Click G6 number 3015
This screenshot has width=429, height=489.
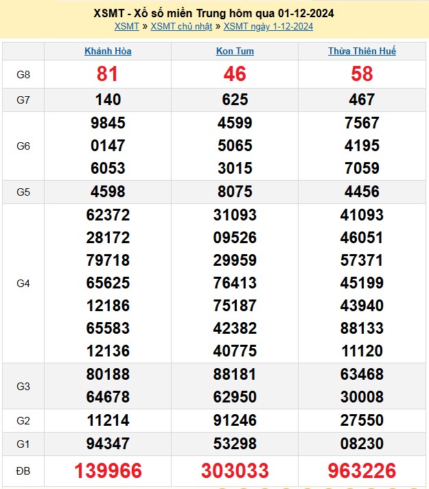click(x=235, y=168)
